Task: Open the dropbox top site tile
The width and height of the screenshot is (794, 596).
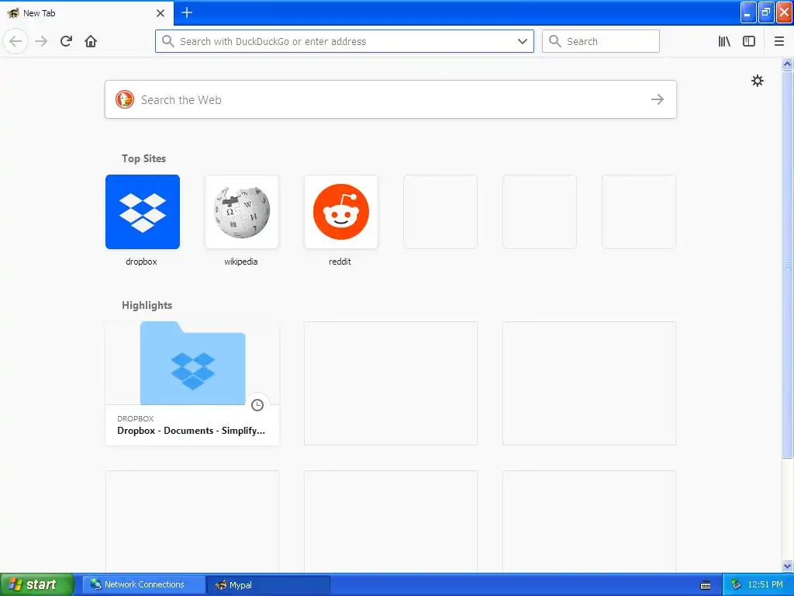Action: 143,212
